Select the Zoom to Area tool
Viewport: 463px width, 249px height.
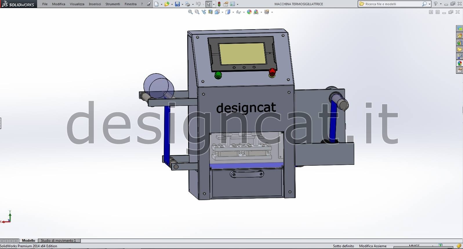point(197,12)
